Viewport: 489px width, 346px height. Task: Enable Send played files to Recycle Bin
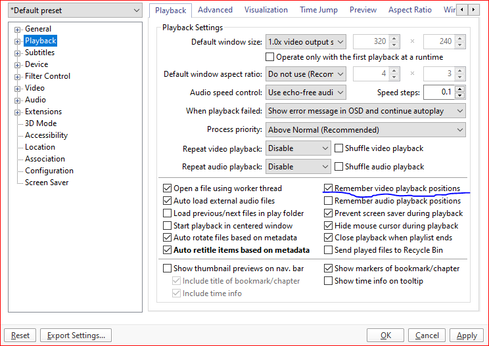click(329, 250)
